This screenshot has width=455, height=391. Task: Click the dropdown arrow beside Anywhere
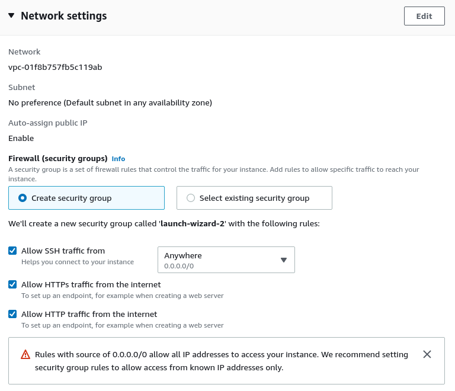coord(283,260)
